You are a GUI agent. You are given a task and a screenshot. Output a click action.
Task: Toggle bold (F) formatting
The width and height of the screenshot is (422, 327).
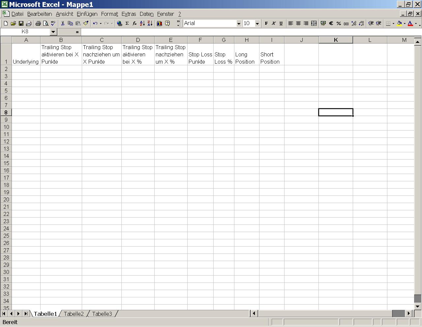pyautogui.click(x=266, y=23)
